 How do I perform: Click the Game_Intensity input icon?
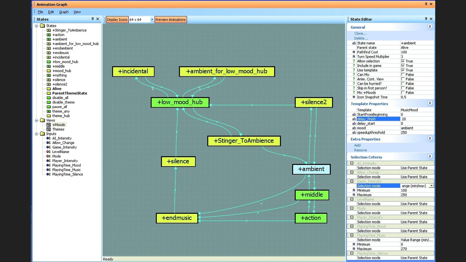tap(49, 147)
